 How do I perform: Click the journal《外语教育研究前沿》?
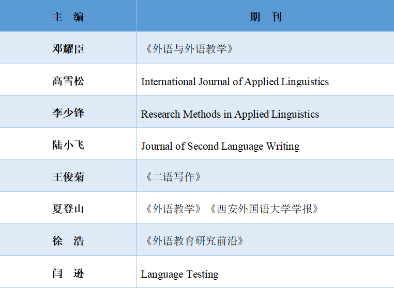click(195, 241)
